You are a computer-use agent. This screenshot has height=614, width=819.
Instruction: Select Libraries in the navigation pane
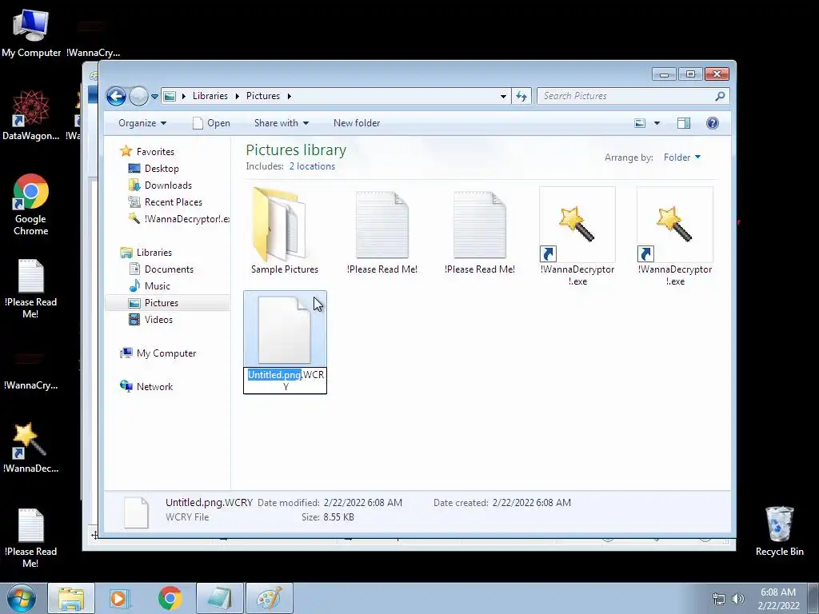tap(154, 253)
